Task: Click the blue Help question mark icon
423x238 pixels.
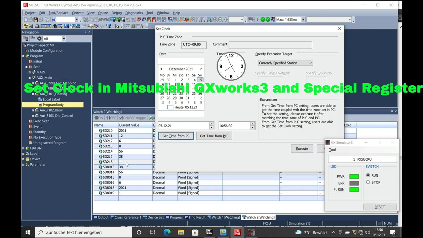Action: coord(53,20)
